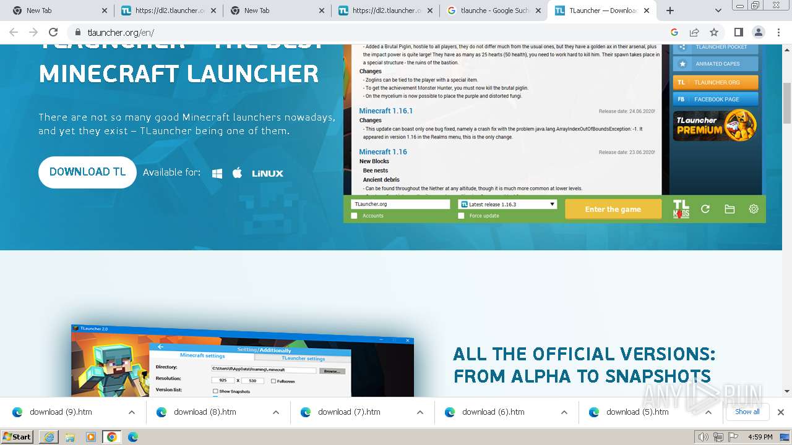Open the launcher settings gear
The width and height of the screenshot is (792, 445).
[x=754, y=209]
